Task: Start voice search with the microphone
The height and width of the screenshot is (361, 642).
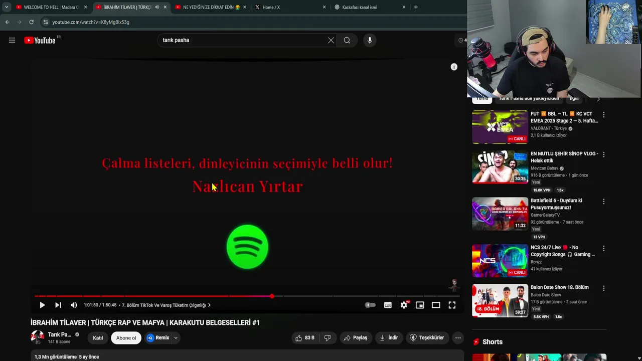Action: (x=370, y=40)
